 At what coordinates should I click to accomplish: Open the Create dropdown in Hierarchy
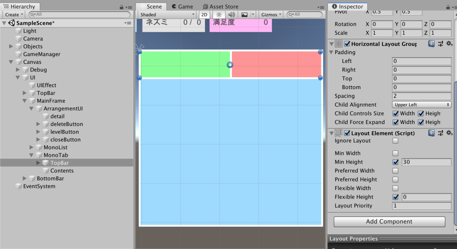point(14,14)
